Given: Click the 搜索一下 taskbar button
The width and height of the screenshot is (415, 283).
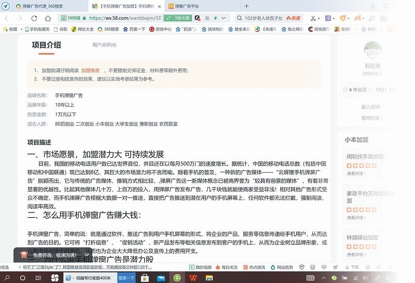Looking at the screenshot, I should [126, 278].
